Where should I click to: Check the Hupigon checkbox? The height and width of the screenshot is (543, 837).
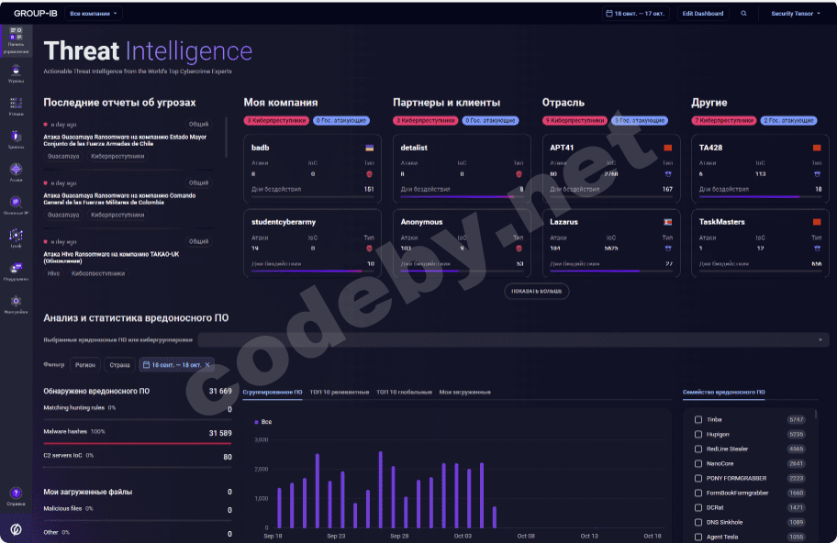[x=698, y=434]
